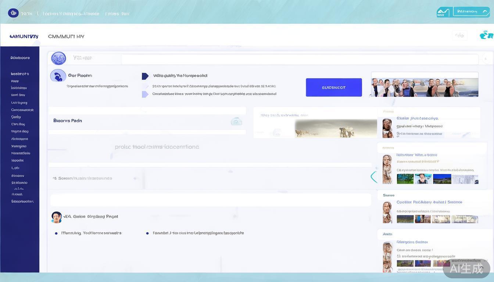The width and height of the screenshot is (494, 282).
Task: Click the teal chart icon in top-right banner
Action: pos(443,12)
